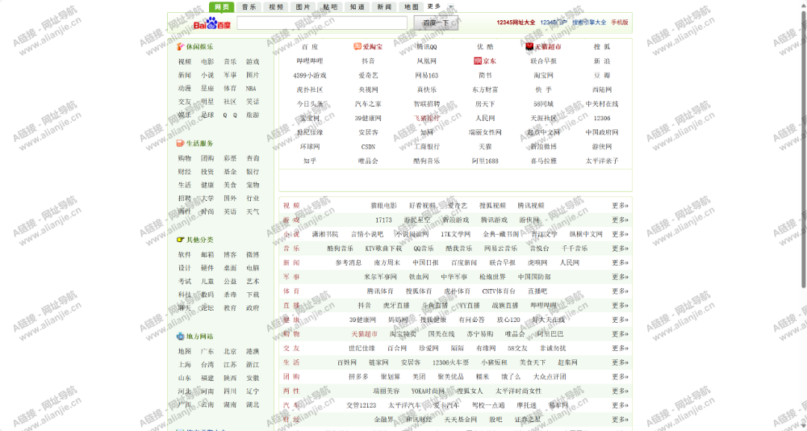Open 彩票 in the 生活服务 sidebar
807x431 pixels.
tap(230, 159)
